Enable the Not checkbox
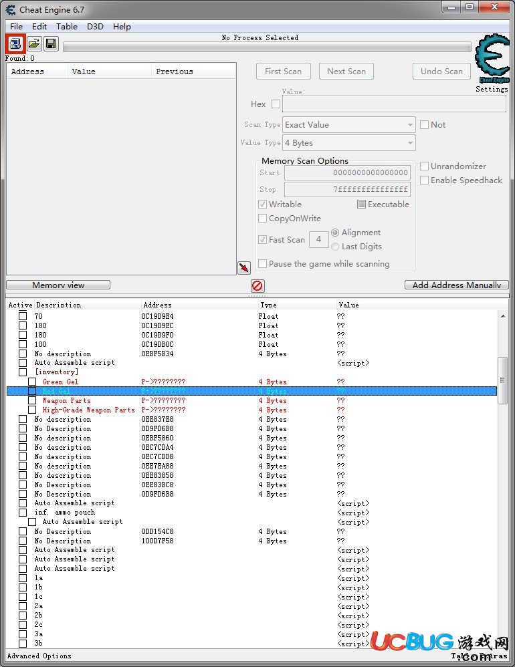 424,124
